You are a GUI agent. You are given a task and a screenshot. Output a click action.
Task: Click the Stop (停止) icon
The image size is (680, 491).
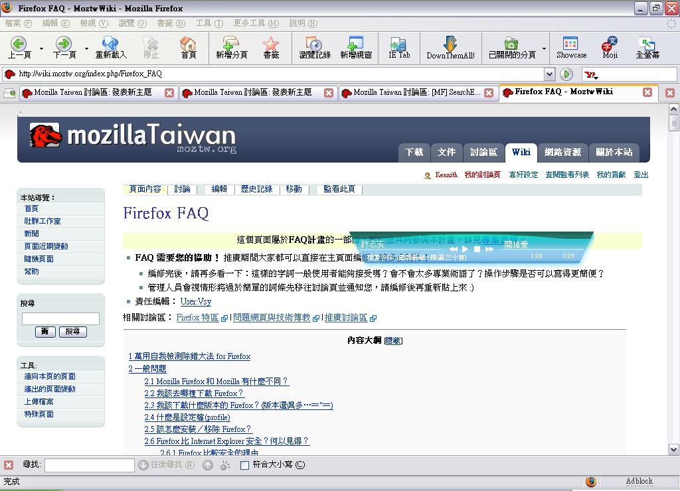click(x=151, y=44)
